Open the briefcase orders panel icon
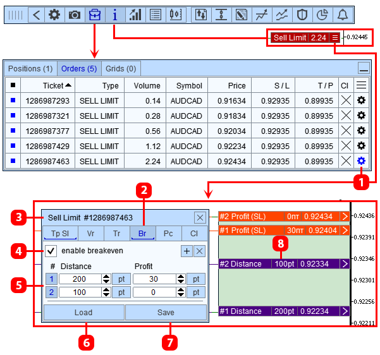Screen dimensions: 380x355 95,15
